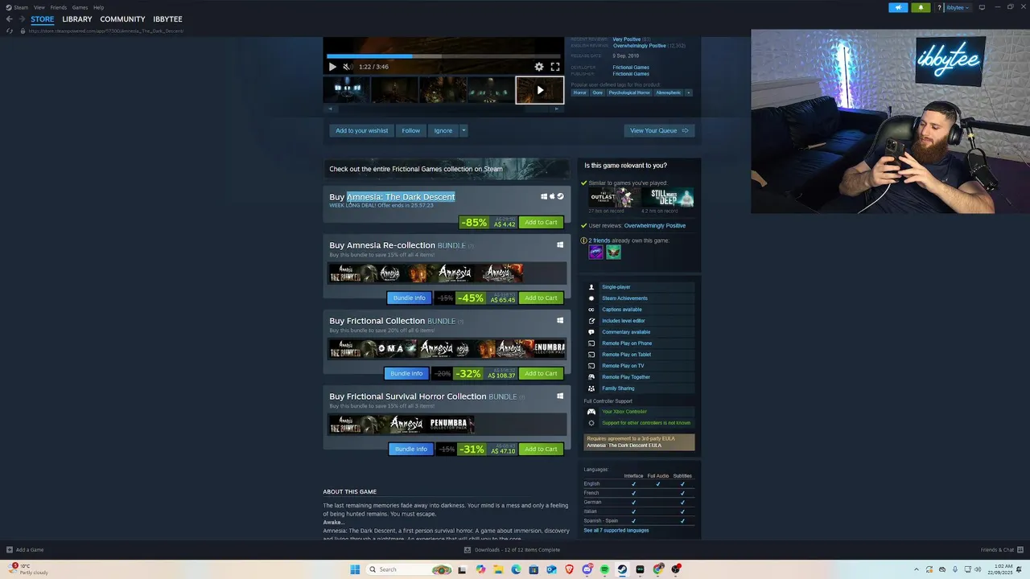Click Add a Game

(25, 550)
